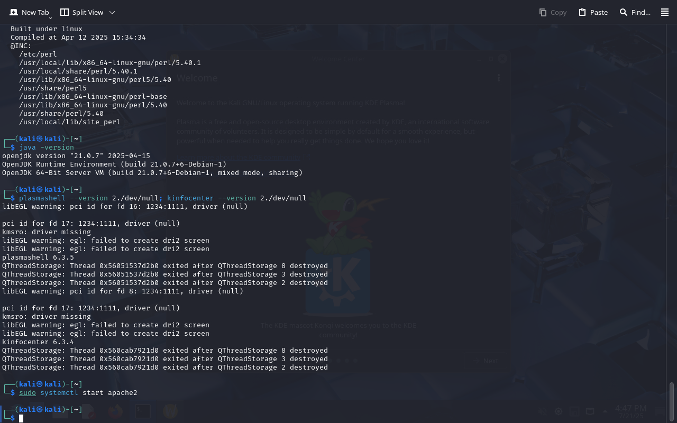Open Find search in terminal
The image size is (677, 423).
pos(635,12)
